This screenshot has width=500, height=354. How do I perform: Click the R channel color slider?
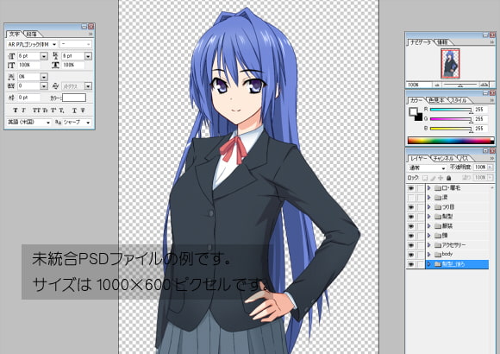tap(451, 110)
